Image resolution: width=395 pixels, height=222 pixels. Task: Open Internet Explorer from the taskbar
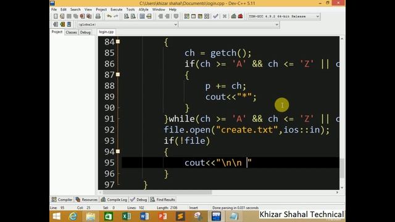tap(73, 216)
